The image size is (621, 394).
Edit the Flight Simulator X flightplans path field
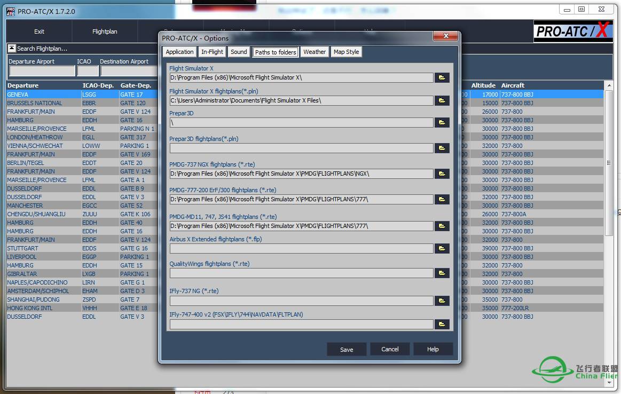click(301, 100)
